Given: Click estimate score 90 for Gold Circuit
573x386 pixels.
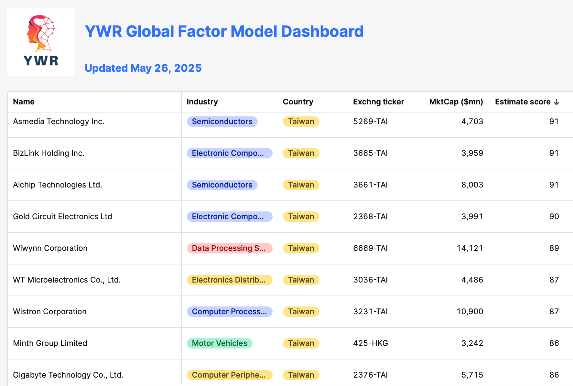Looking at the screenshot, I should 554,217.
